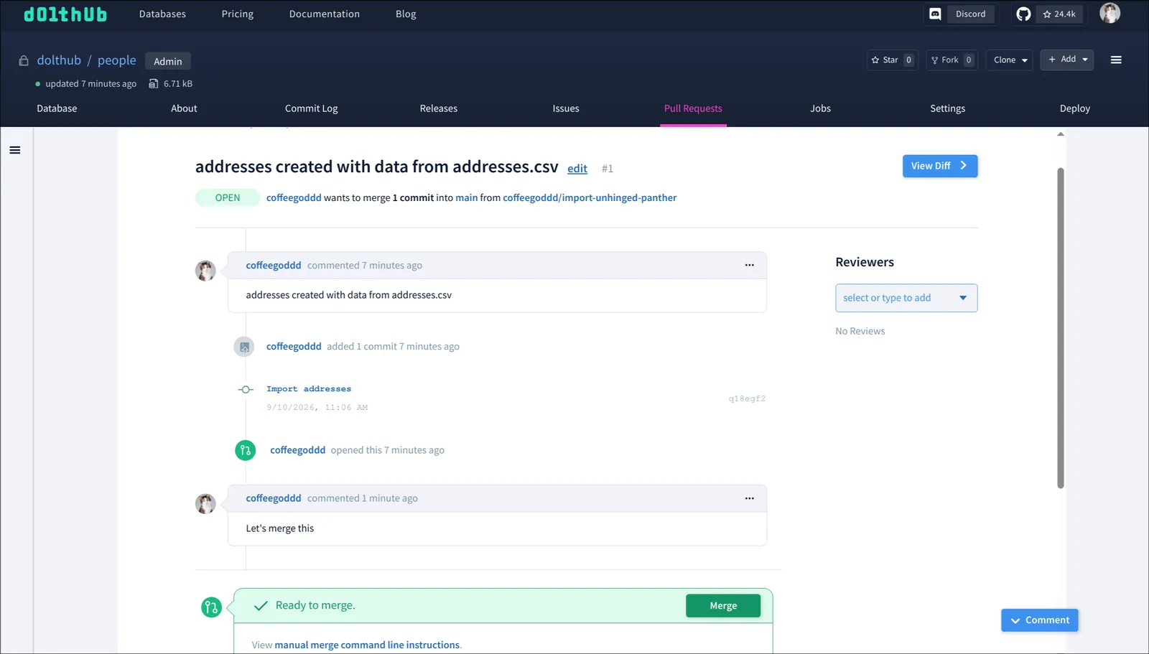Viewport: 1149px width, 654px height.
Task: Open the Issues tab
Action: [566, 108]
